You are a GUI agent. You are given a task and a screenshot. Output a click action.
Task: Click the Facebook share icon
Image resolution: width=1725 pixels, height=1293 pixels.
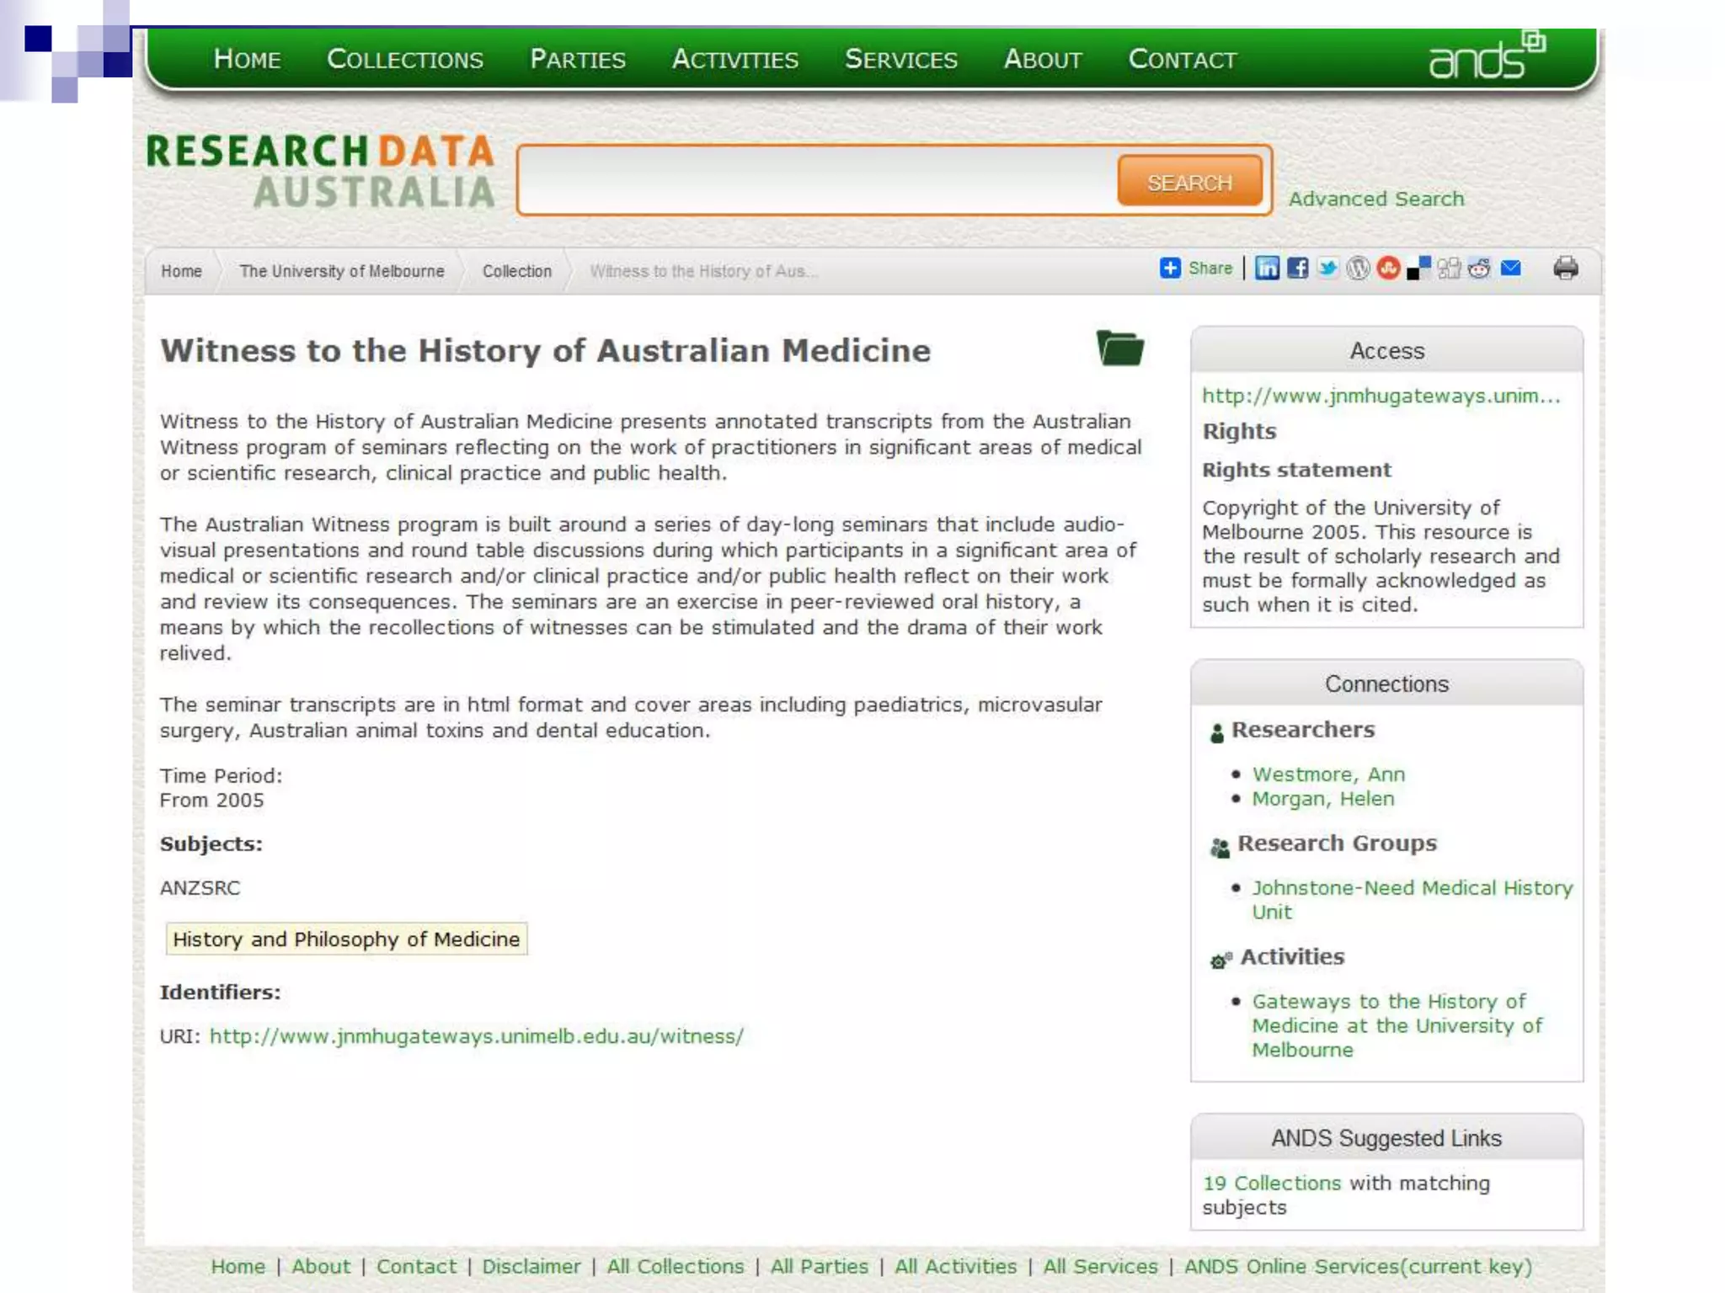[1297, 269]
